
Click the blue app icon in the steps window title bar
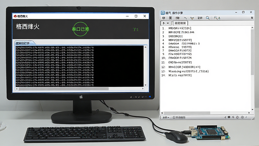click(163, 13)
